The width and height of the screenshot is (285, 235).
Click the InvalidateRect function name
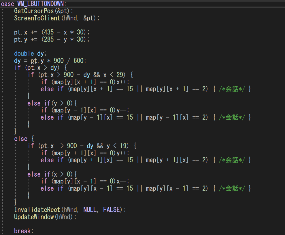pos(37,210)
